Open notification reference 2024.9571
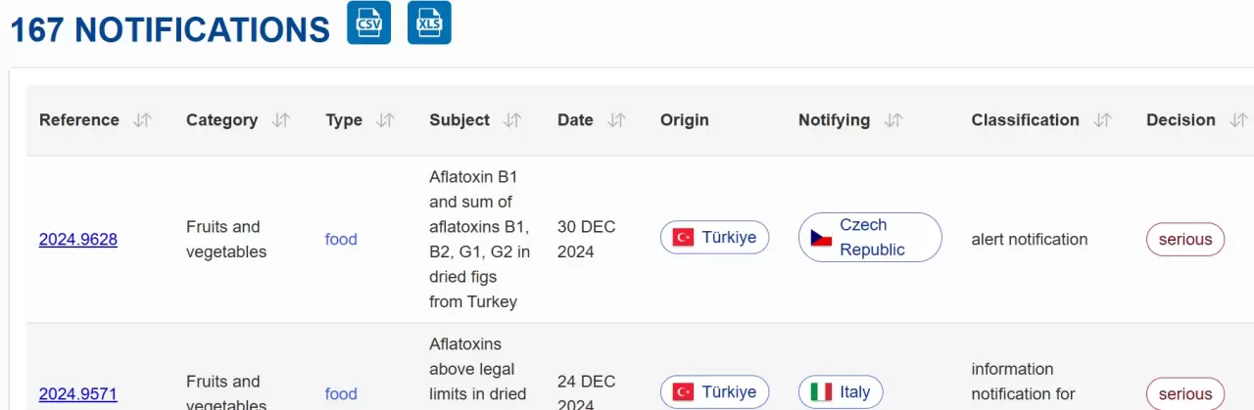Screen dimensions: 1254x410 click(x=78, y=394)
